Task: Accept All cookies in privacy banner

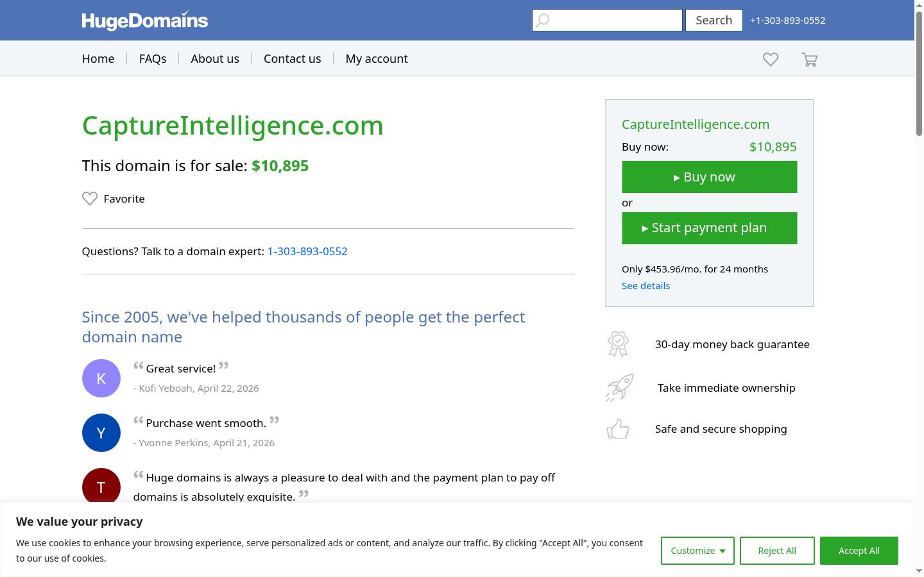Action: point(859,551)
